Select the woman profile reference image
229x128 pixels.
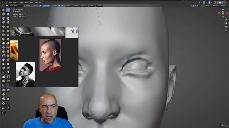50,55
